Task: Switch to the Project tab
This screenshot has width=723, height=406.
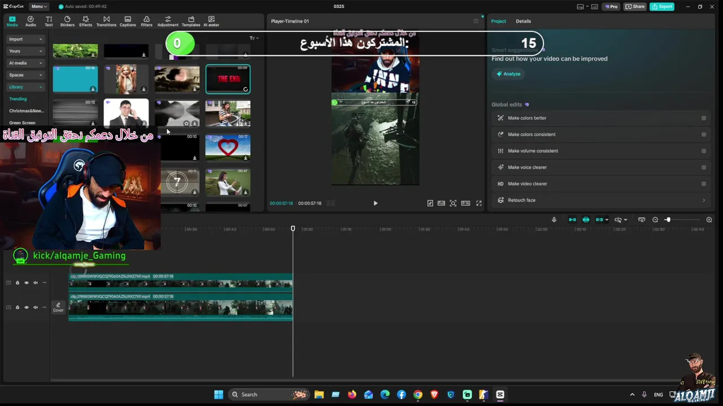Action: click(x=498, y=21)
